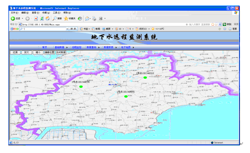250x153 pixels.
Task: Click the Stop loading page icon
Action: click(36, 18)
